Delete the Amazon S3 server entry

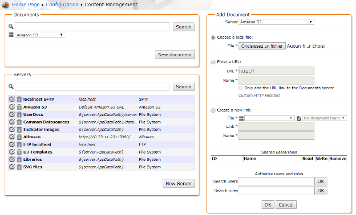tap(19, 107)
